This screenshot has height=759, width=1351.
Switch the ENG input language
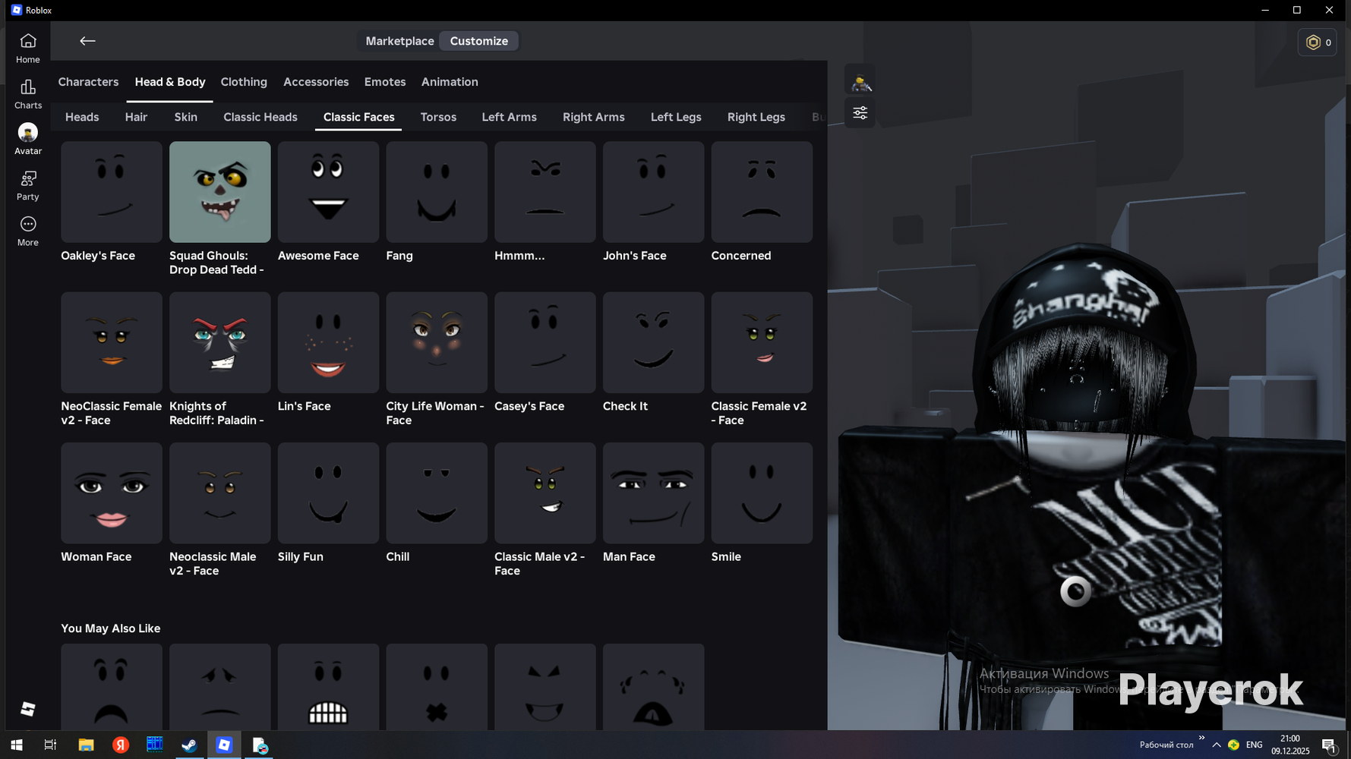tap(1255, 745)
